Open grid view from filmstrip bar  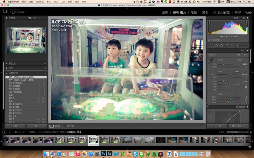coord(16,132)
